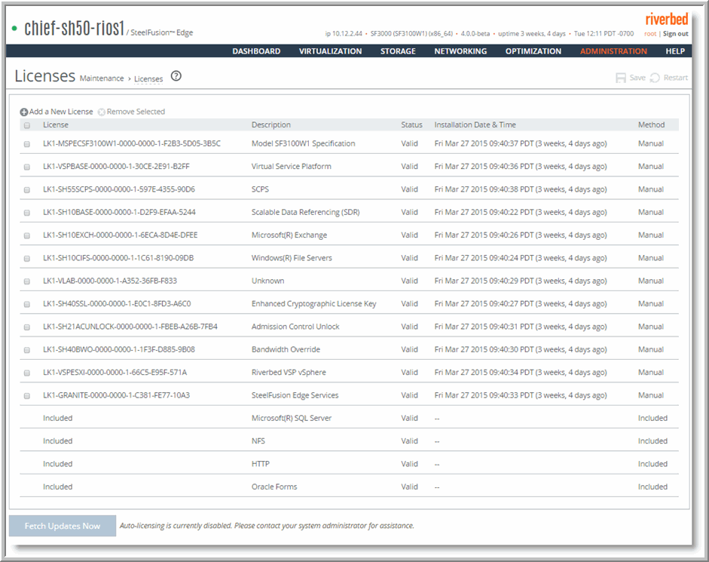
Task: Click the Oracle Forms row description
Action: 274,487
